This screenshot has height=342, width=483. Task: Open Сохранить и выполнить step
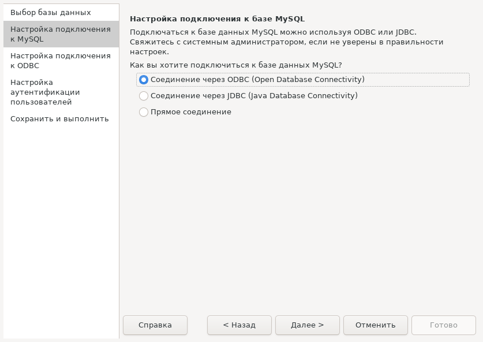tap(61, 119)
